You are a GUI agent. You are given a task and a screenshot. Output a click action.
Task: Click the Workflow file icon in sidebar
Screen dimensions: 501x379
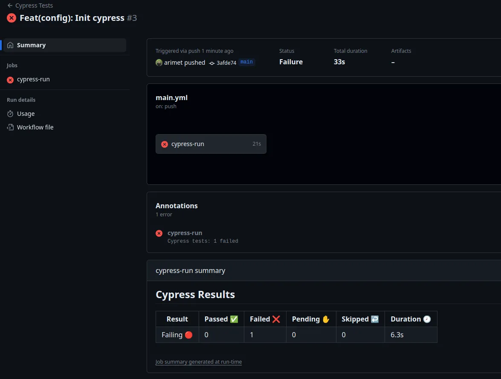coord(9,127)
